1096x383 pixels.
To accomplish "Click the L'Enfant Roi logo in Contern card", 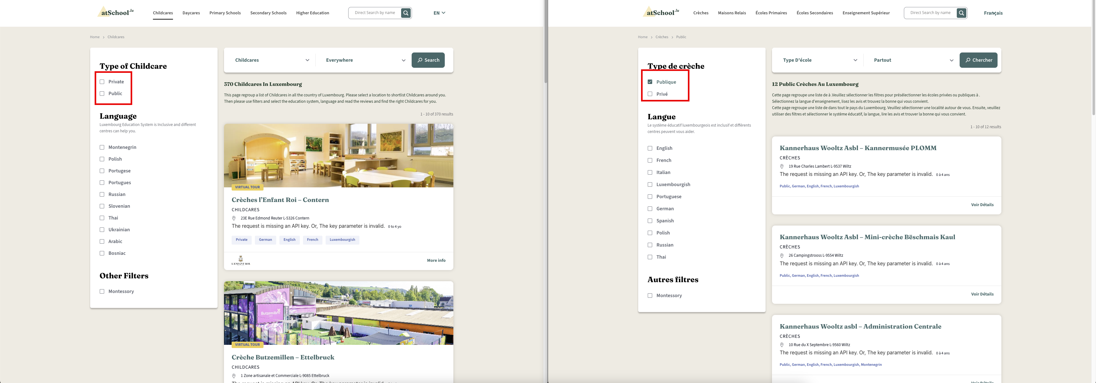I will [241, 260].
